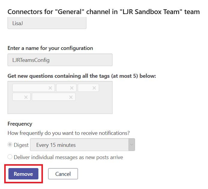This screenshot has width=208, height=189.
Task: Remove the first tag in top row
Action: click(50, 88)
